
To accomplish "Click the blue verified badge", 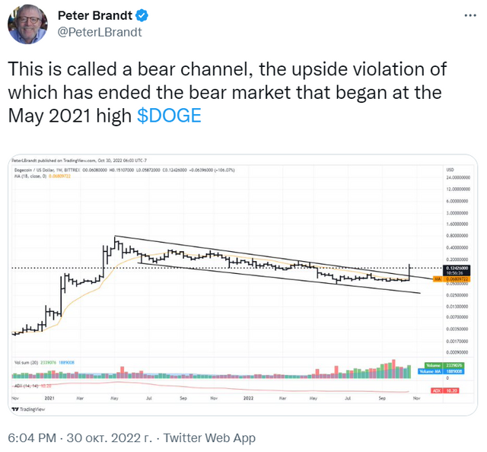I will (x=142, y=15).
